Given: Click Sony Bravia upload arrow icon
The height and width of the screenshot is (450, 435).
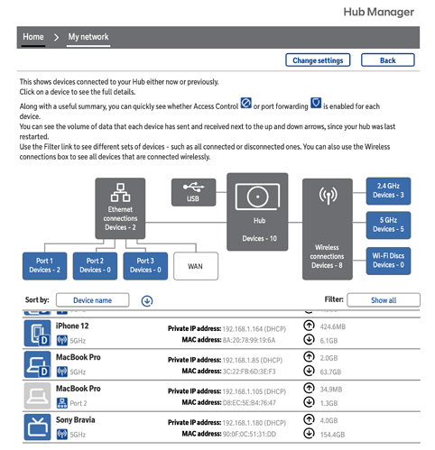Looking at the screenshot, I should click(x=309, y=419).
